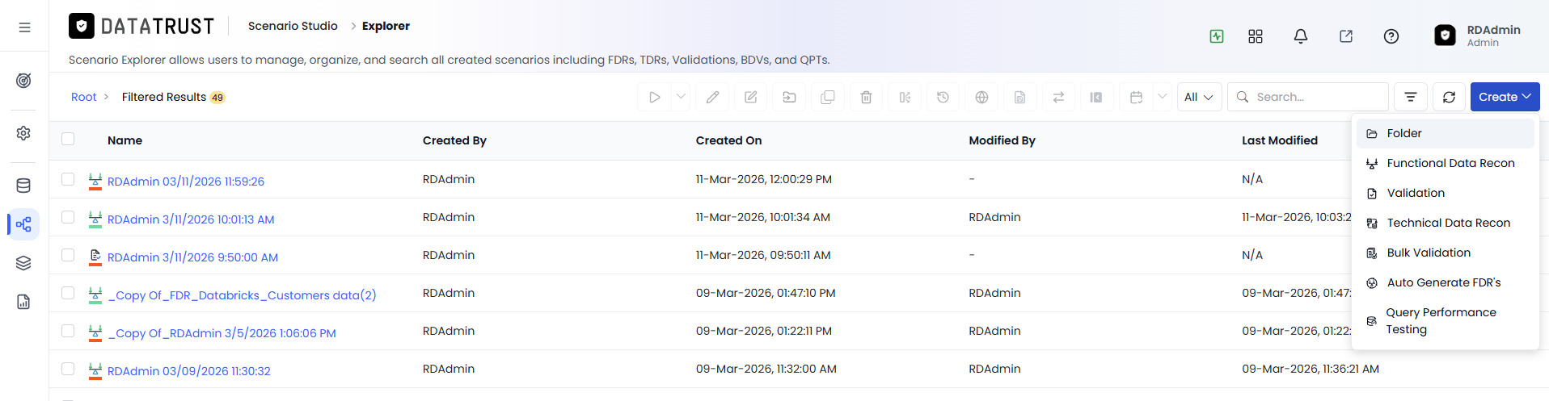Tick the select-all checkbox in the table header
1549x401 pixels.
click(x=68, y=139)
